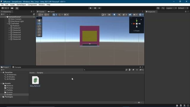Open the Layers dropdown
190x107 pixels.
(171, 8)
